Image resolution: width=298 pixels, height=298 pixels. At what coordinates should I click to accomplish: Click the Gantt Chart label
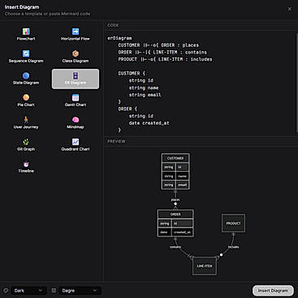(x=76, y=104)
